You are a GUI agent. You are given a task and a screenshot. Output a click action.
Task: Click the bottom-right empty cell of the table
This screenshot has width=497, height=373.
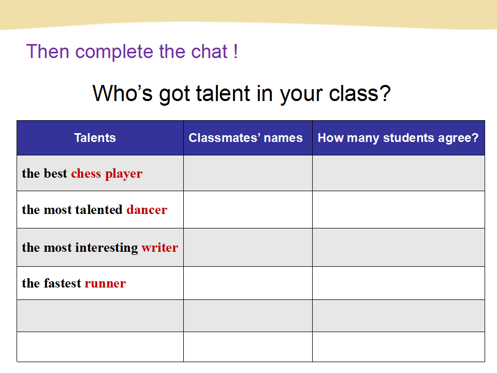coord(398,347)
